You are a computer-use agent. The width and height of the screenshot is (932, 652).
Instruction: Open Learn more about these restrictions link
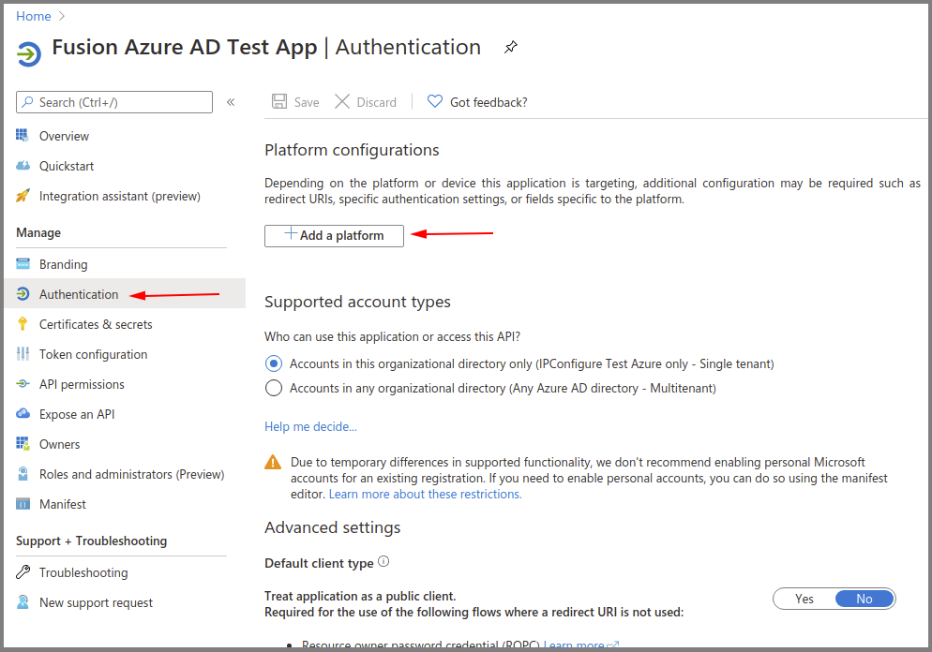click(x=425, y=494)
